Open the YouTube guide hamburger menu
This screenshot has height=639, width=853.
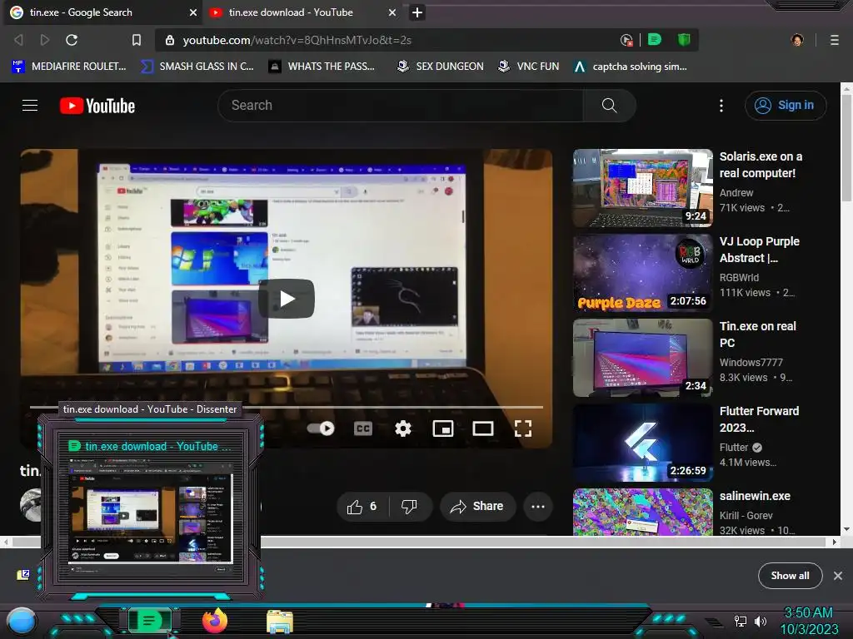coord(30,106)
